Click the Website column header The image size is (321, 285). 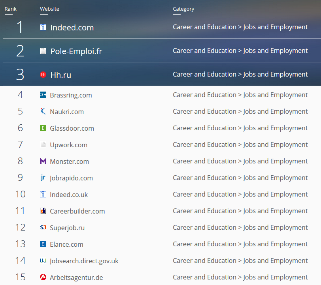49,9
